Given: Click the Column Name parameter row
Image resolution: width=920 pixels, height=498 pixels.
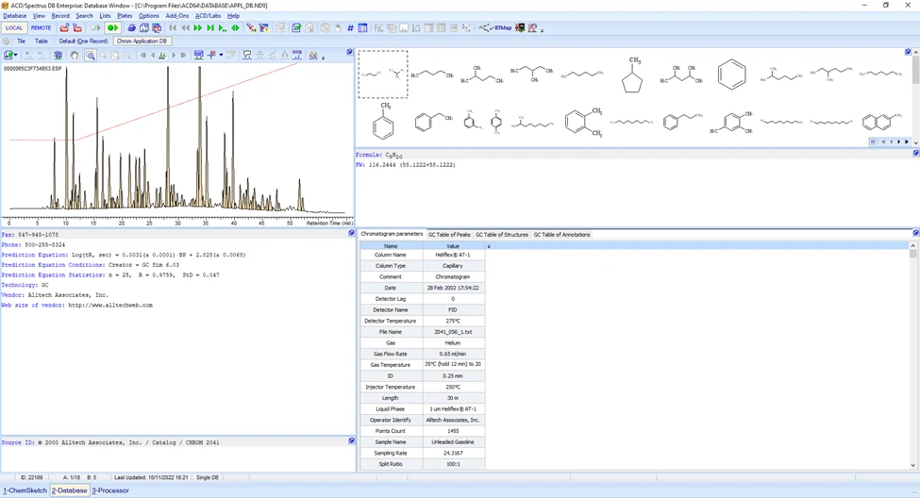Looking at the screenshot, I should [423, 255].
